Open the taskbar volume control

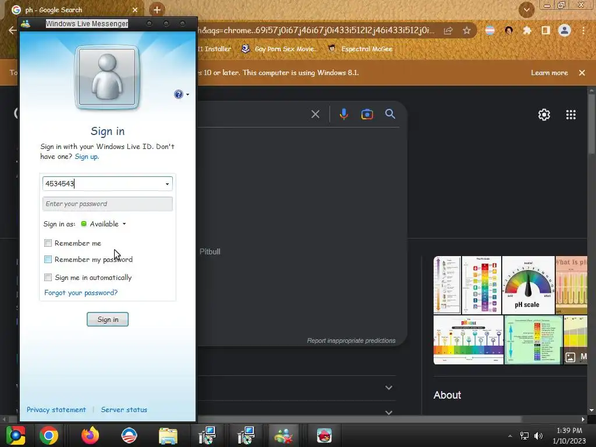[538, 435]
